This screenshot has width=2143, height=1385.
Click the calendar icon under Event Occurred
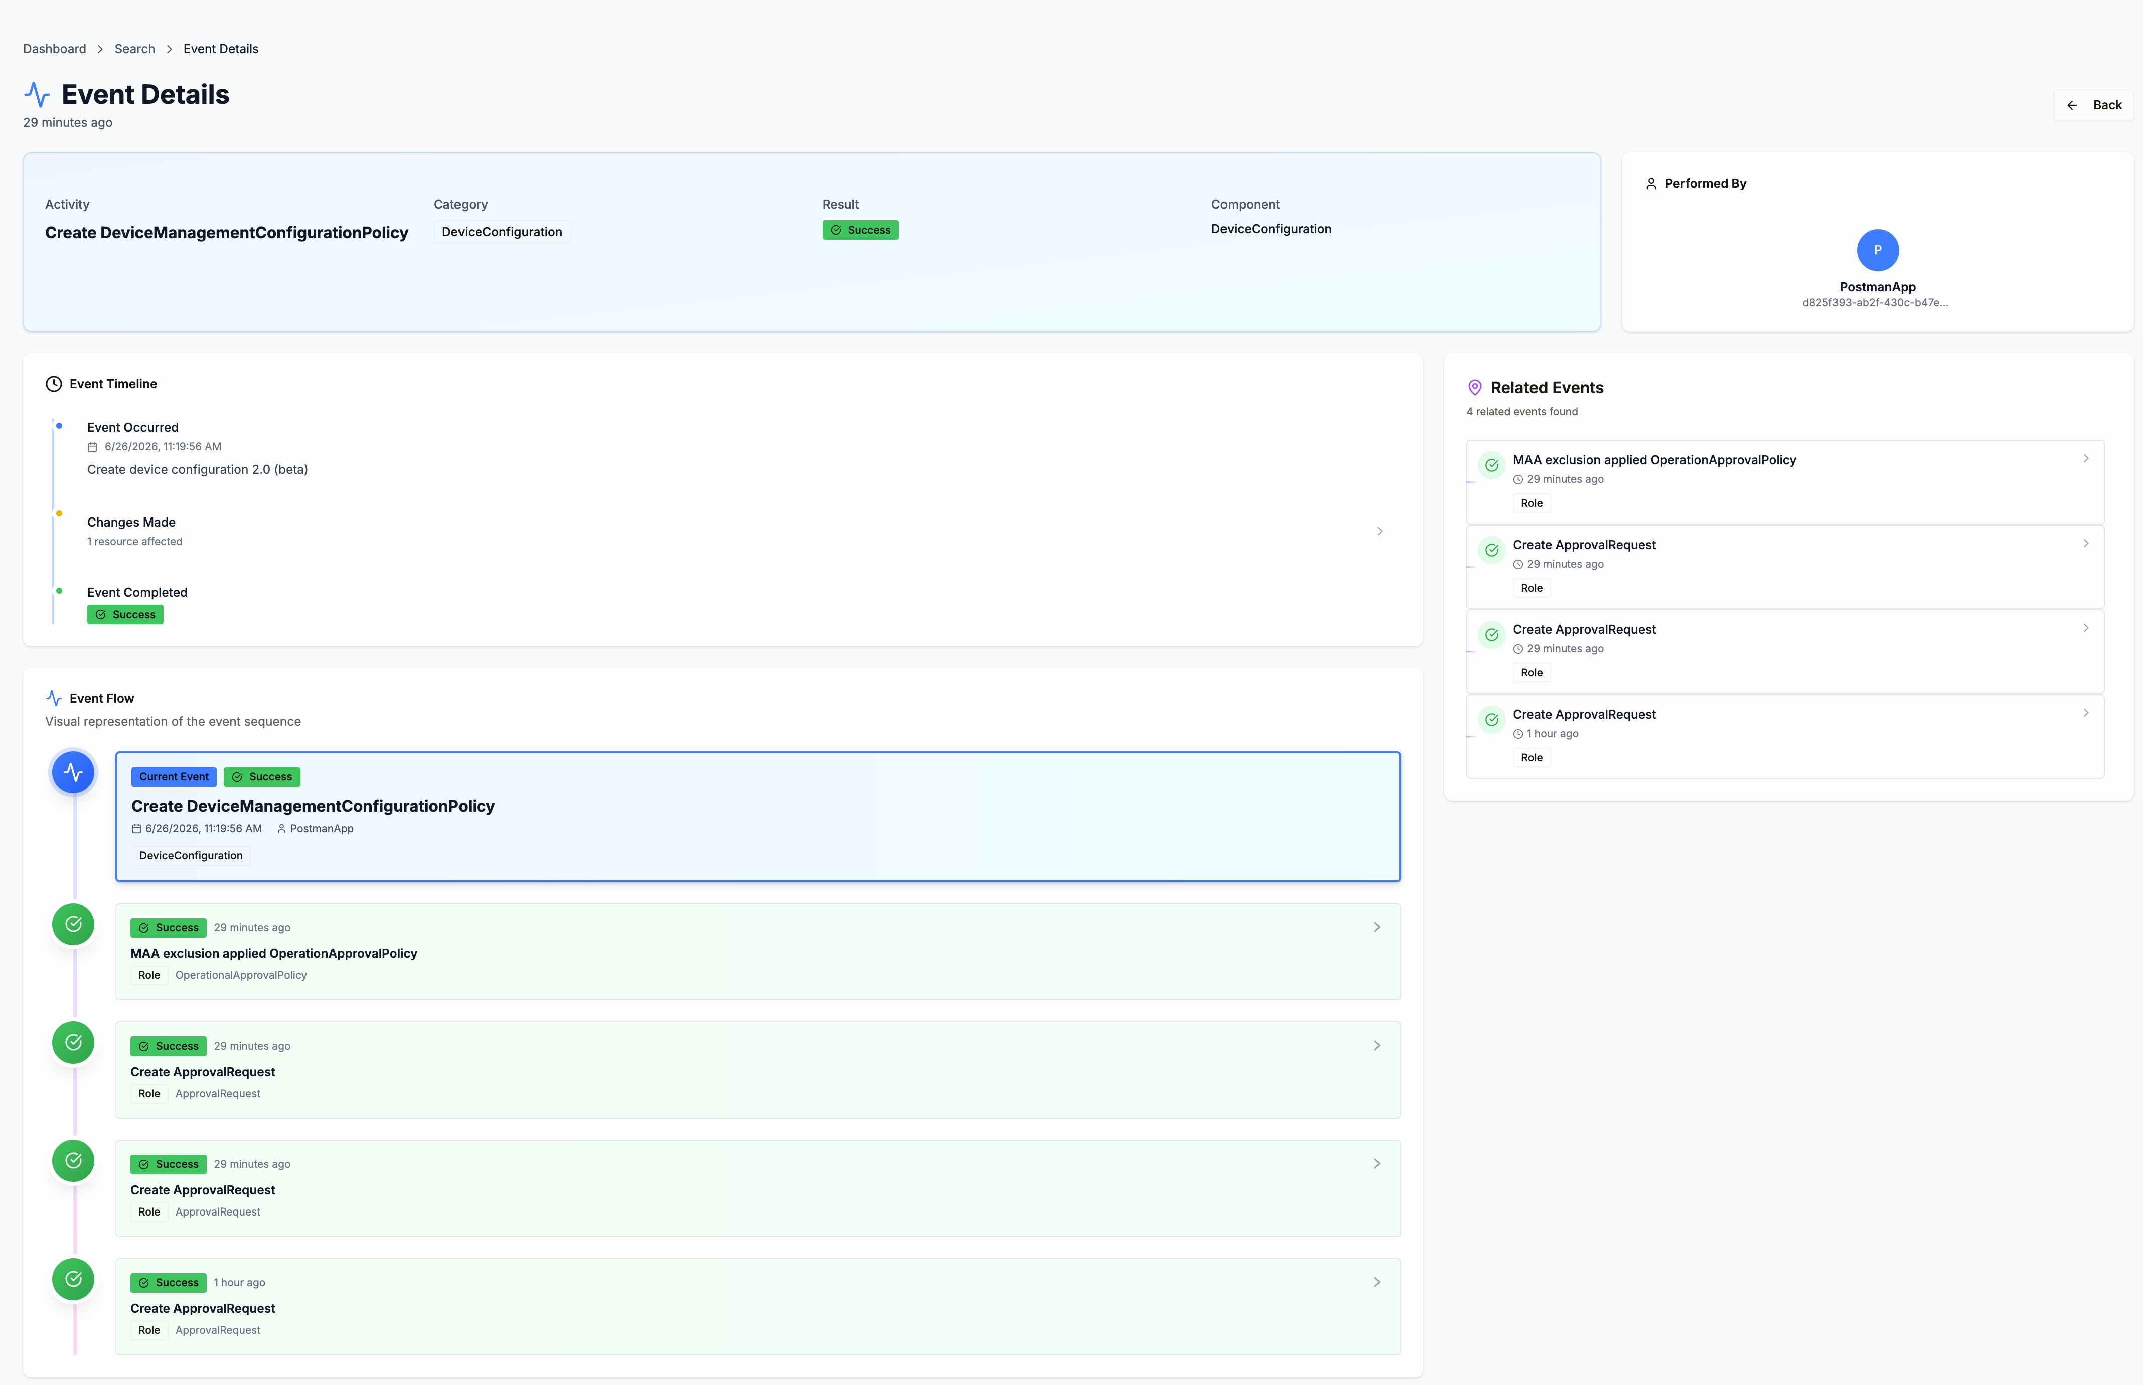point(92,447)
